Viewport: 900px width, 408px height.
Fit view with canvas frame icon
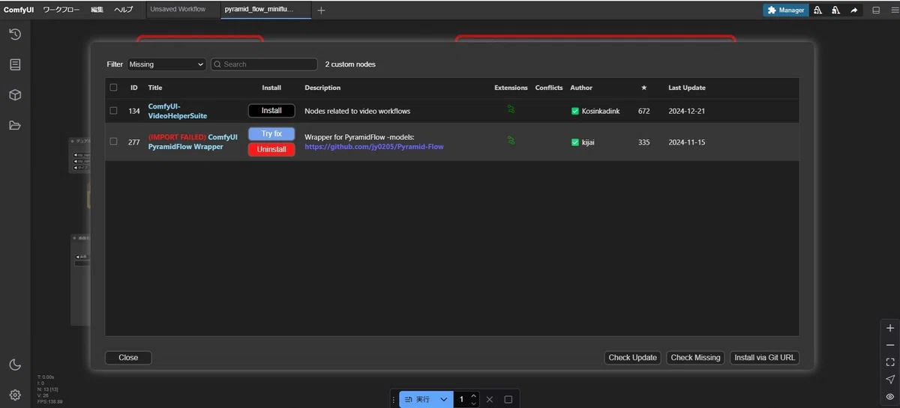point(890,362)
